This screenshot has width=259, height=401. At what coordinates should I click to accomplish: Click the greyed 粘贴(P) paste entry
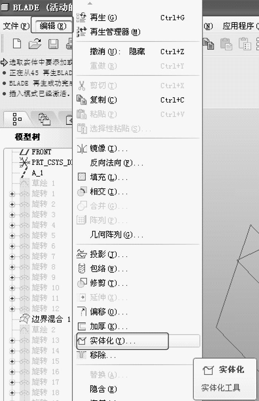pos(137,114)
